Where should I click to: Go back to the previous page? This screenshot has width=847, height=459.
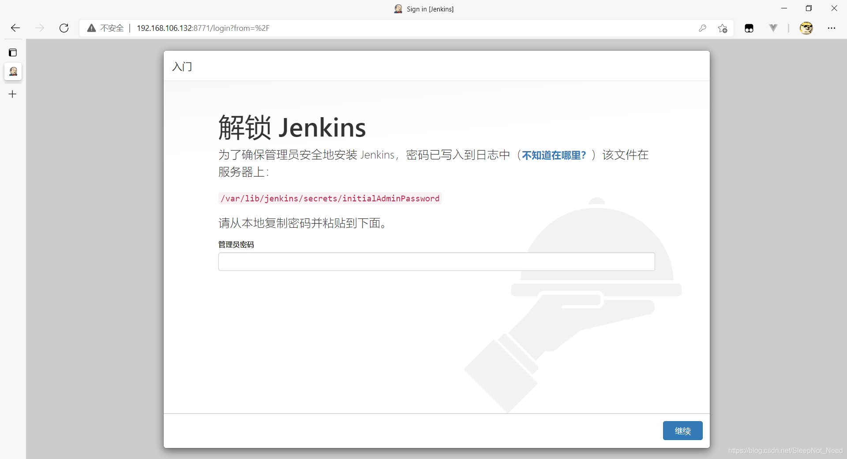[15, 28]
